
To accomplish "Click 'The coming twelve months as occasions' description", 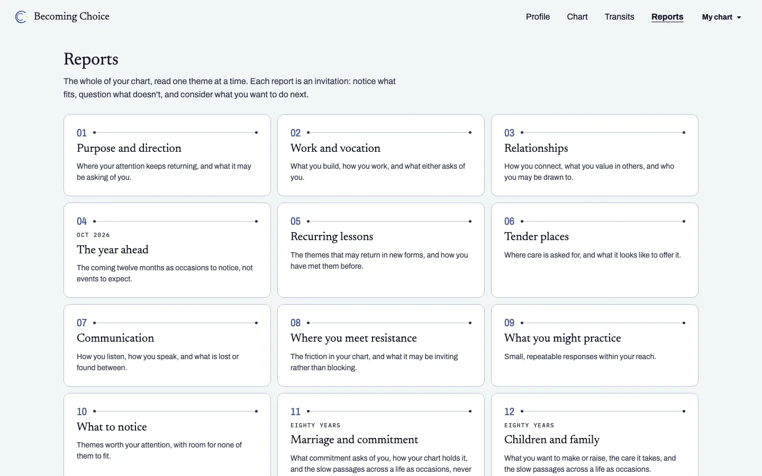I will 165,273.
